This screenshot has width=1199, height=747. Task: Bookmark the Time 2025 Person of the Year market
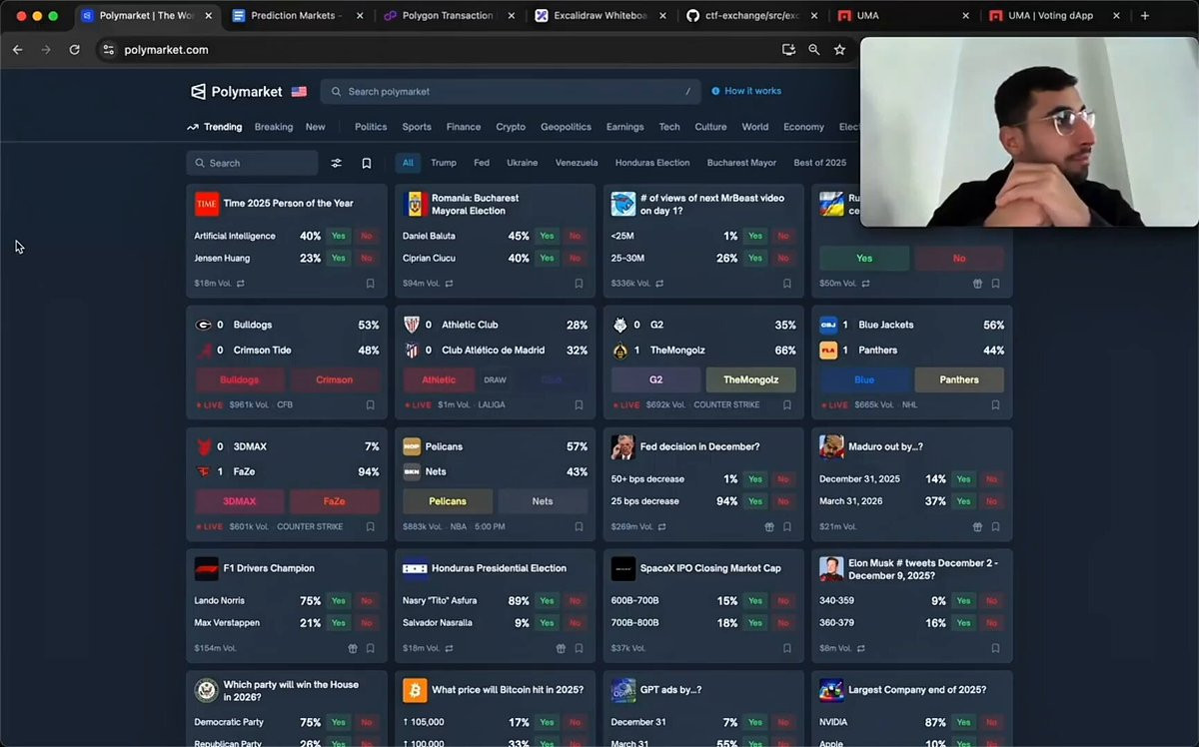click(370, 284)
